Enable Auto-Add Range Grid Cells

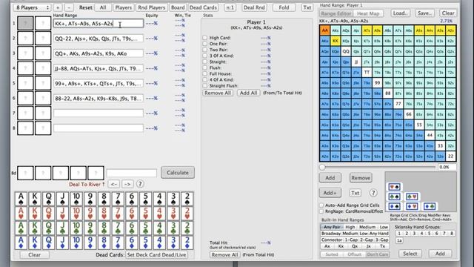pos(321,205)
